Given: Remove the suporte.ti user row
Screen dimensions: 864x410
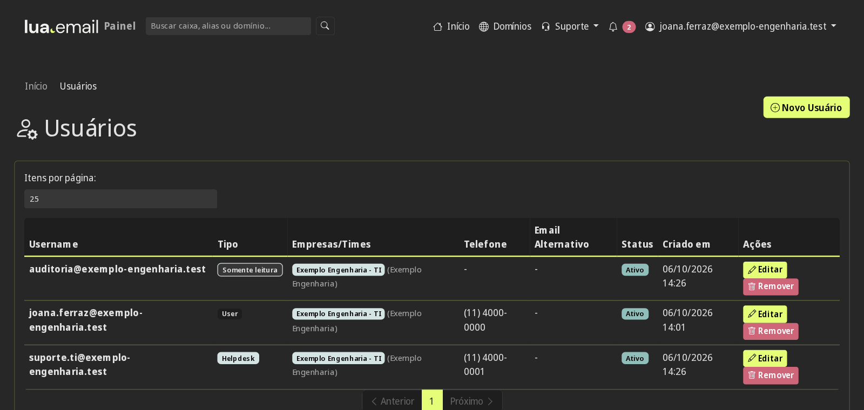Looking at the screenshot, I should (771, 375).
